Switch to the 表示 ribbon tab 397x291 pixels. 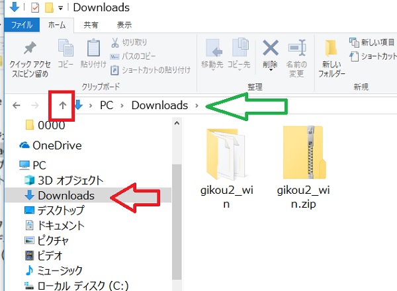tap(124, 25)
